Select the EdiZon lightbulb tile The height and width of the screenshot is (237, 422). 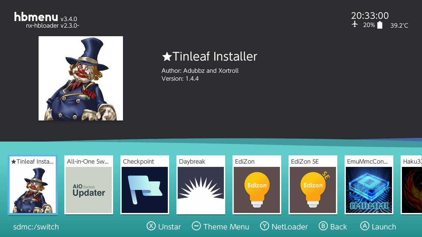pos(257,185)
